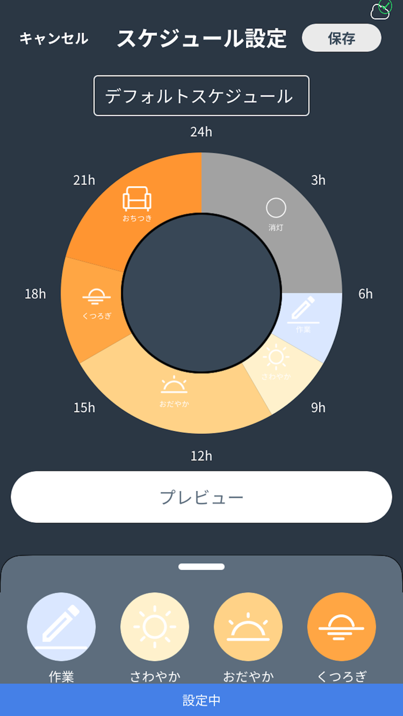Image resolution: width=403 pixels, height=716 pixels.
Task: Select the おだやか sunrise icon in the tray
Action: click(248, 627)
